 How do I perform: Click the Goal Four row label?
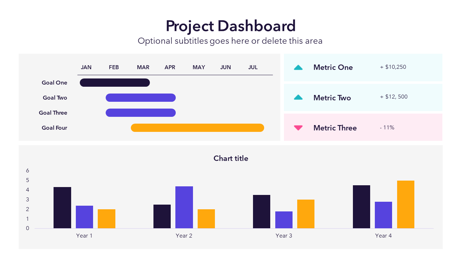pyautogui.click(x=54, y=128)
